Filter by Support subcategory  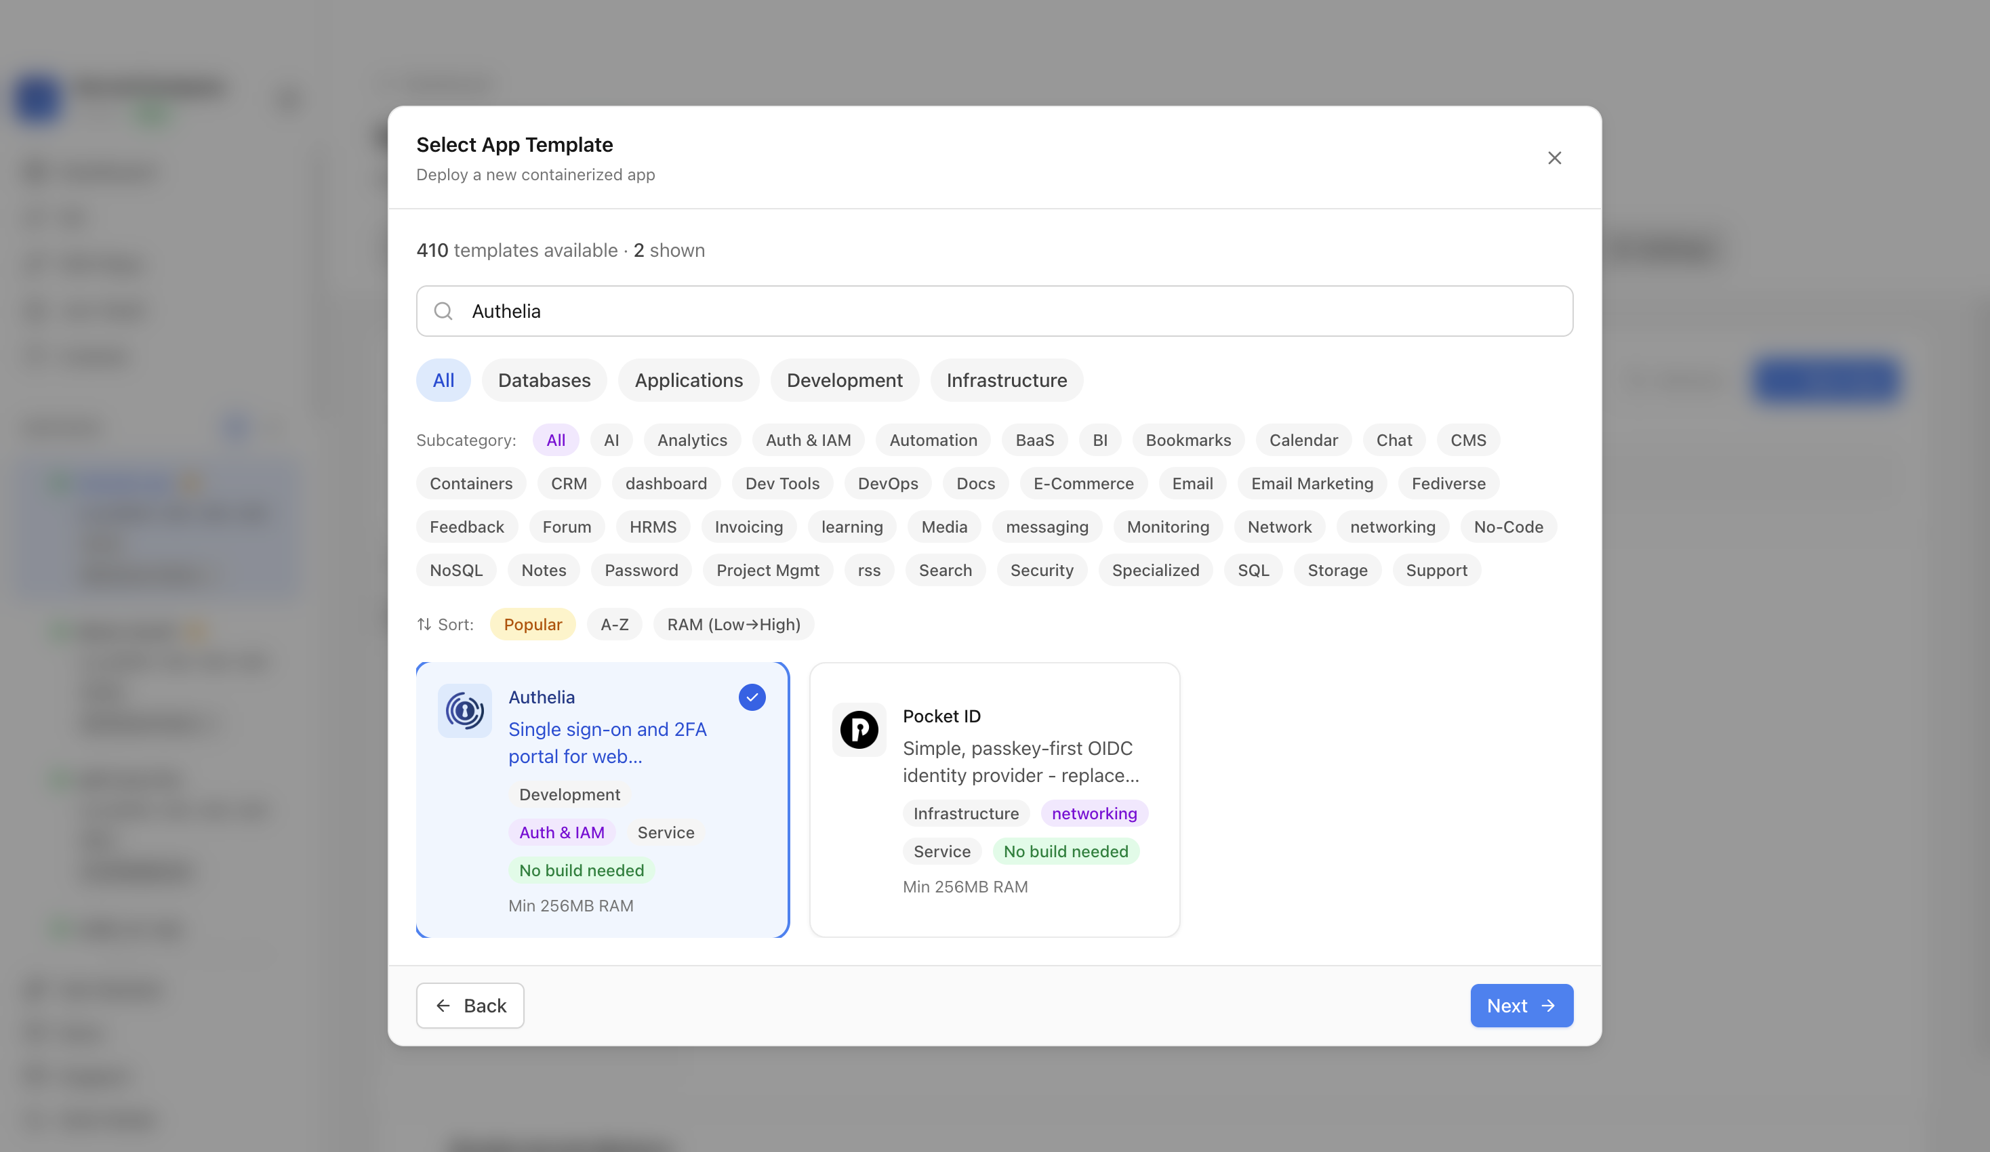coord(1436,570)
